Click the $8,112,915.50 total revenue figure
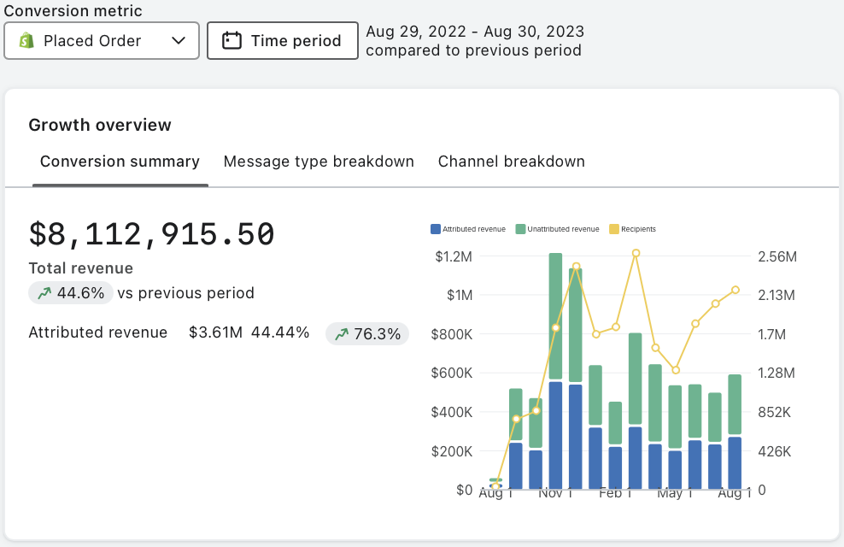The height and width of the screenshot is (547, 844). point(151,234)
